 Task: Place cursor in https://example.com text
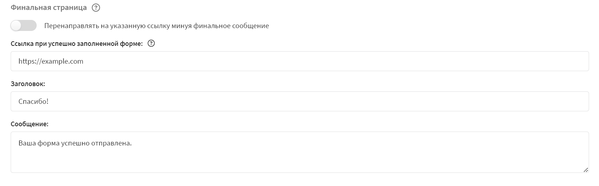[x=51, y=61]
